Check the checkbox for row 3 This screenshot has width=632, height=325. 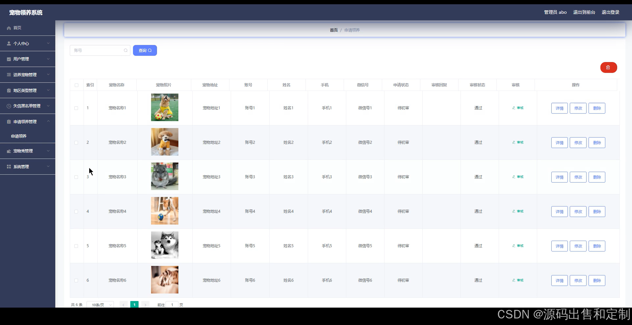coord(76,177)
